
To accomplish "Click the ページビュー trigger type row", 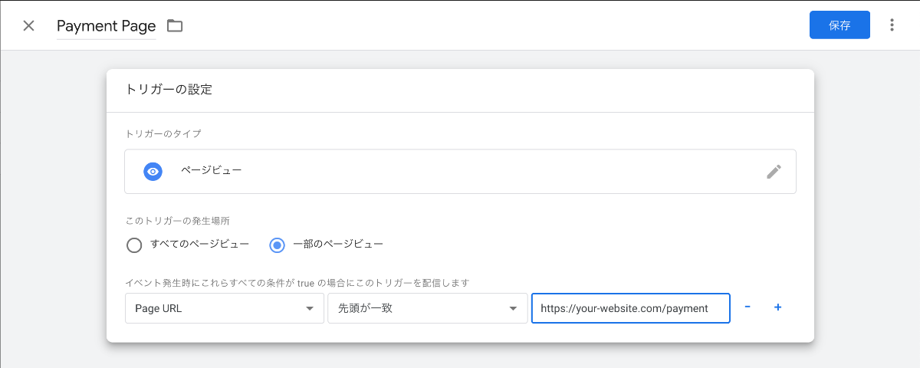I will tap(460, 171).
